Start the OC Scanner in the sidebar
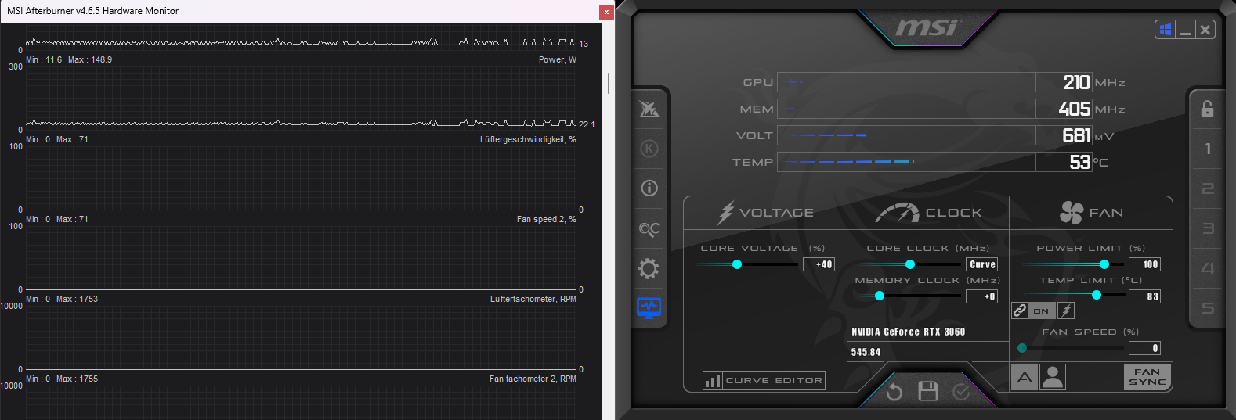Viewport: 1236px width, 420px height. pos(649,229)
